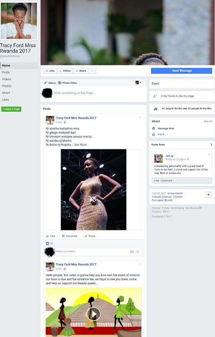
Task: Click the thumbs-up icon beside 41 people like
Action: pos(156,109)
